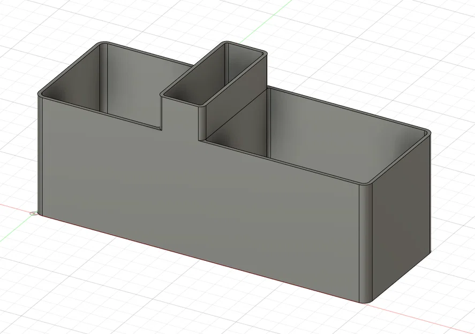Click the sketch origin point at box corner
Screen dimensions: 475x334
point(34,214)
